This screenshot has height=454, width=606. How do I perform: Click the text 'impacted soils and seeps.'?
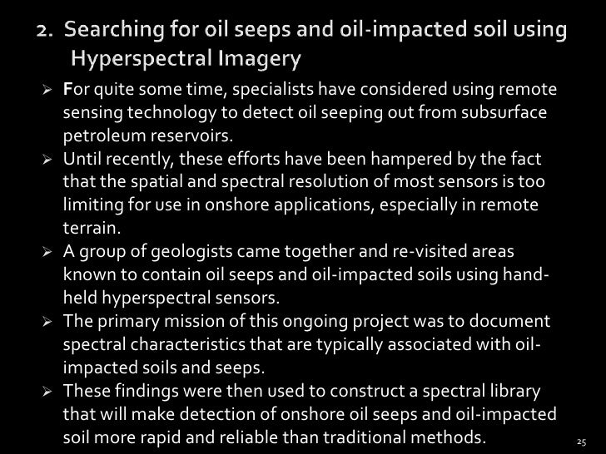point(164,368)
